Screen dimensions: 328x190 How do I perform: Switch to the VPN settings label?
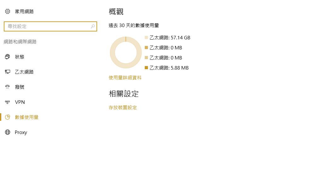point(20,102)
